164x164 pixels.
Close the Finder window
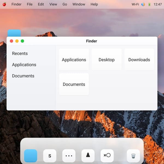11,41
